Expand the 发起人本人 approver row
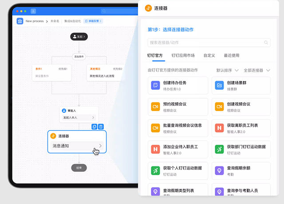This screenshot has width=284, height=204. (79, 118)
